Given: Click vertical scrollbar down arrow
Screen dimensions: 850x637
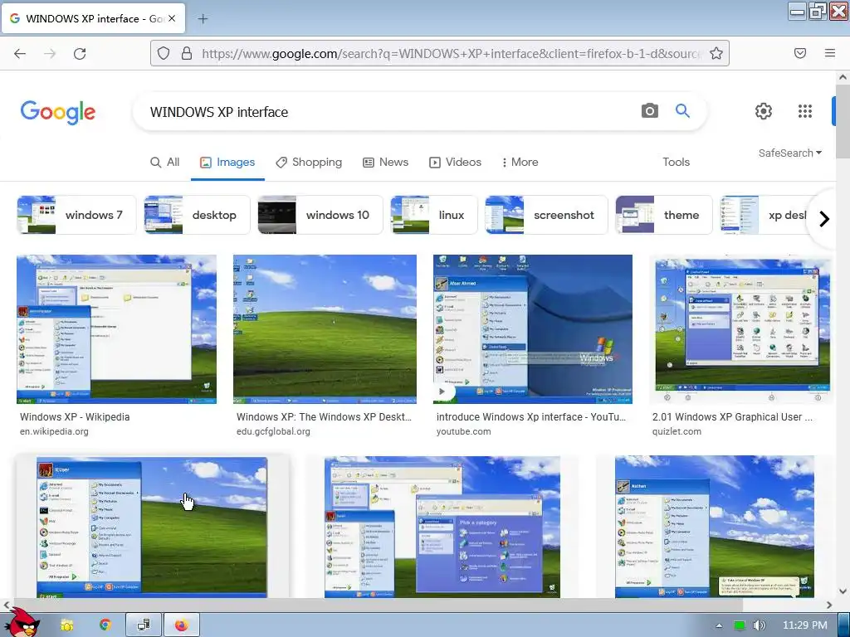Looking at the screenshot, I should [843, 591].
